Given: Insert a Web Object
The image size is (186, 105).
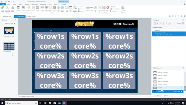Looking at the screenshot, I should pos(62,9).
